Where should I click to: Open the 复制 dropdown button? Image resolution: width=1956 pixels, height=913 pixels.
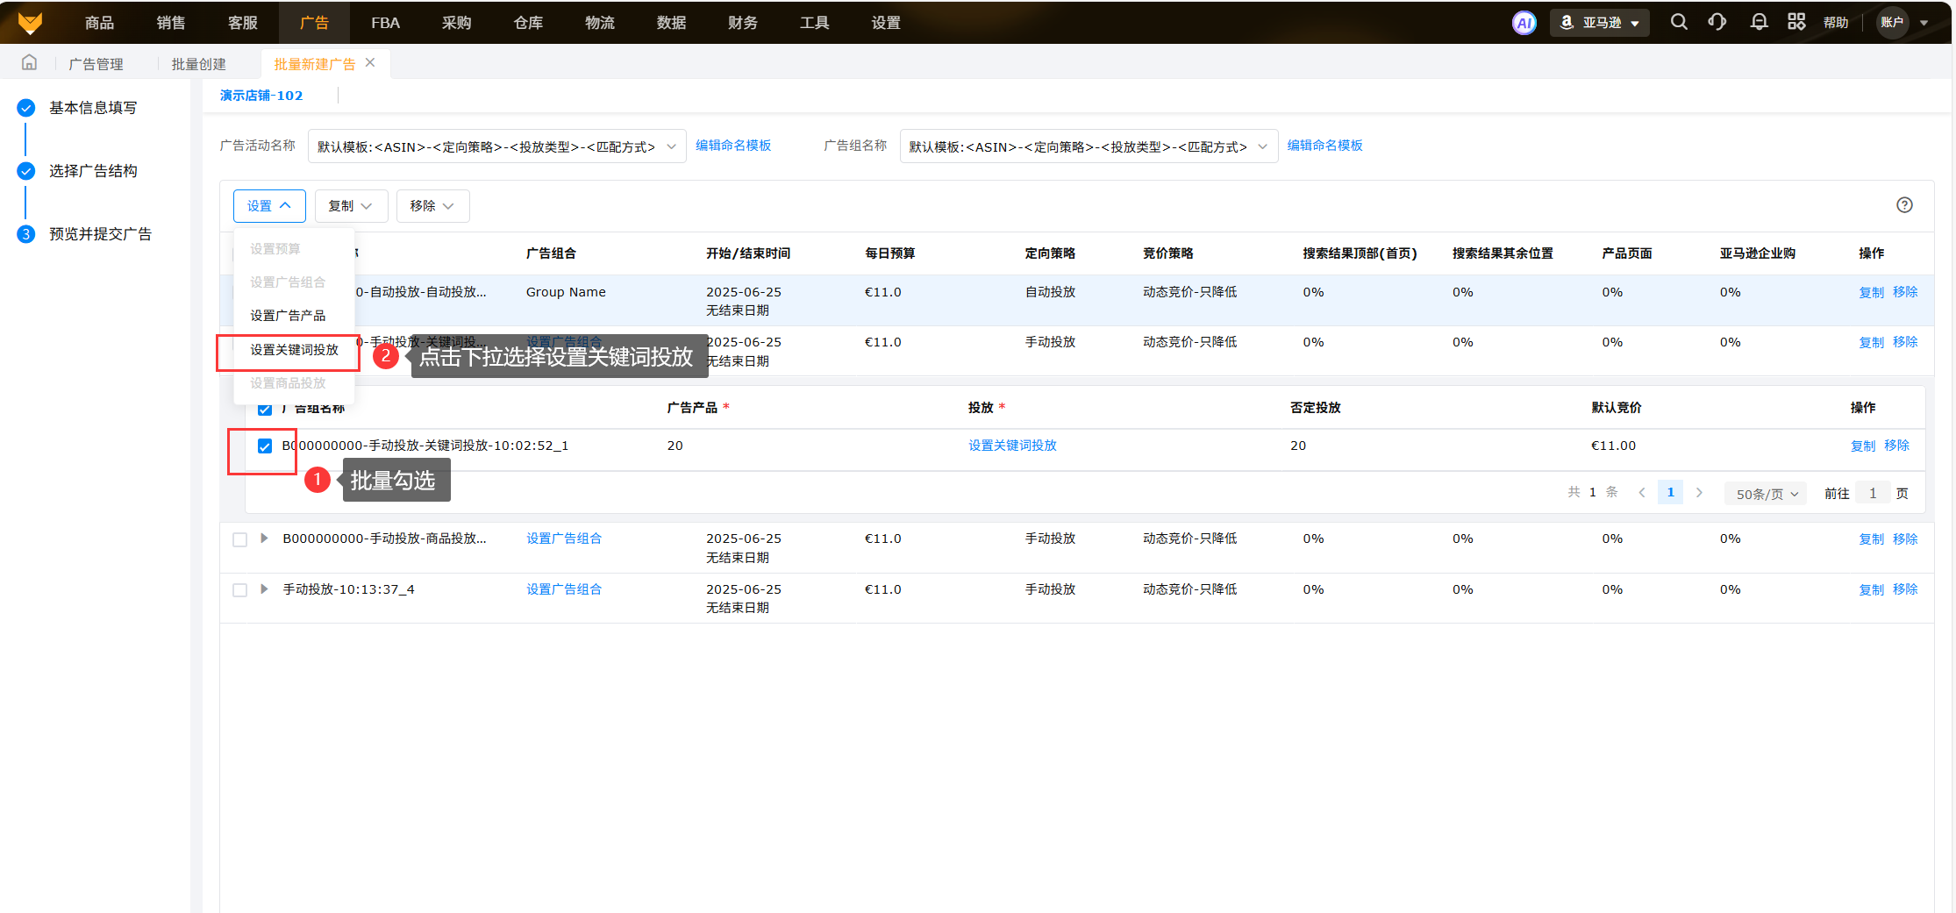350,206
